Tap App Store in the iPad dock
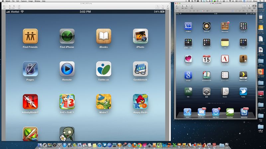 tap(216, 112)
